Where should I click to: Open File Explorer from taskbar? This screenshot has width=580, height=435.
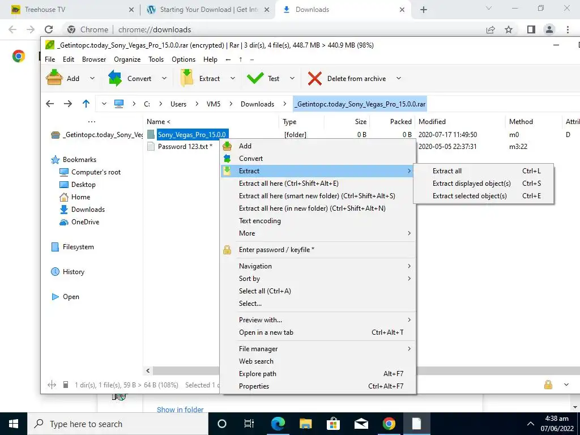(305, 424)
